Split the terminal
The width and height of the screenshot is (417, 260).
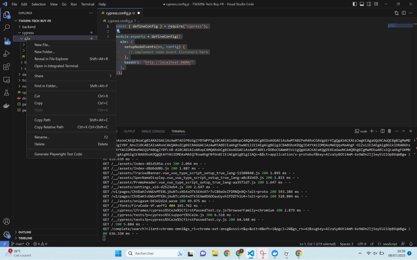pyautogui.click(x=382, y=131)
